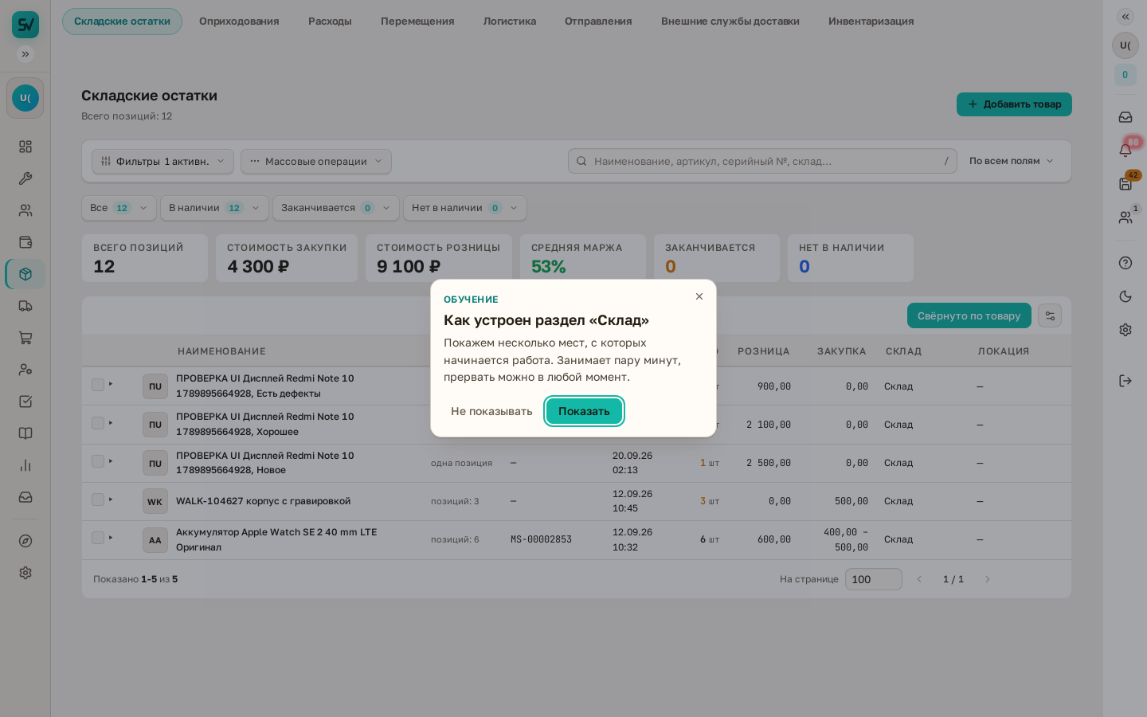Viewport: 1147px width, 717px height.
Task: Tick the checkbox for the 'Есть дефекты' row
Action: [98, 385]
